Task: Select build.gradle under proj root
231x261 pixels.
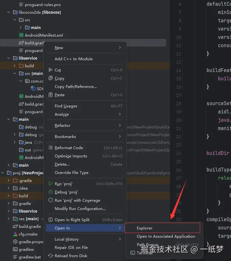Action: click(x=30, y=226)
